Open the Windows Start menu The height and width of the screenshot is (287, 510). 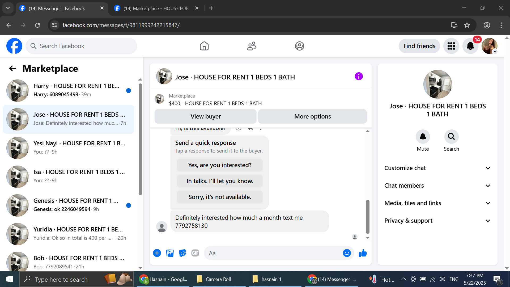[x=10, y=279]
